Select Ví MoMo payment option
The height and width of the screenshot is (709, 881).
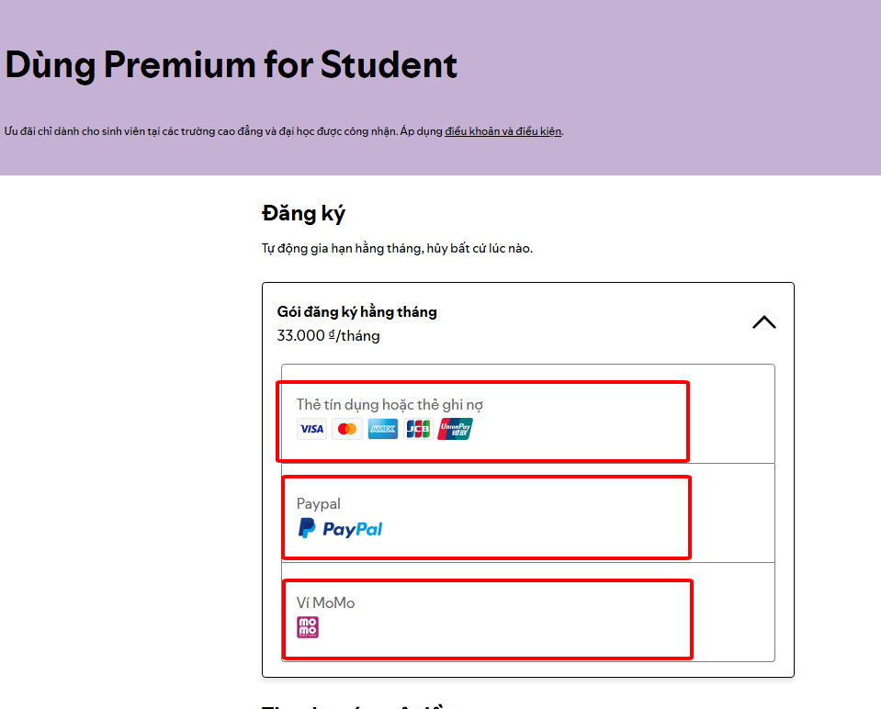tap(485, 619)
